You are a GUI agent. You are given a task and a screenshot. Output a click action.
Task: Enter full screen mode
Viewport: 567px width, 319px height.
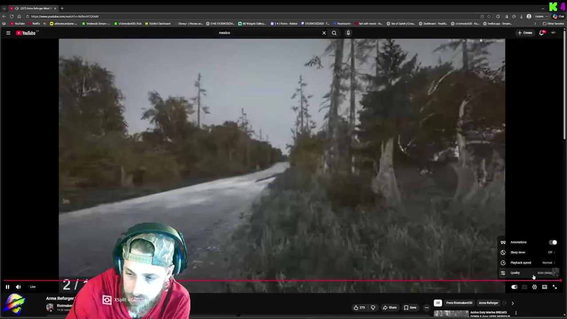point(555,287)
